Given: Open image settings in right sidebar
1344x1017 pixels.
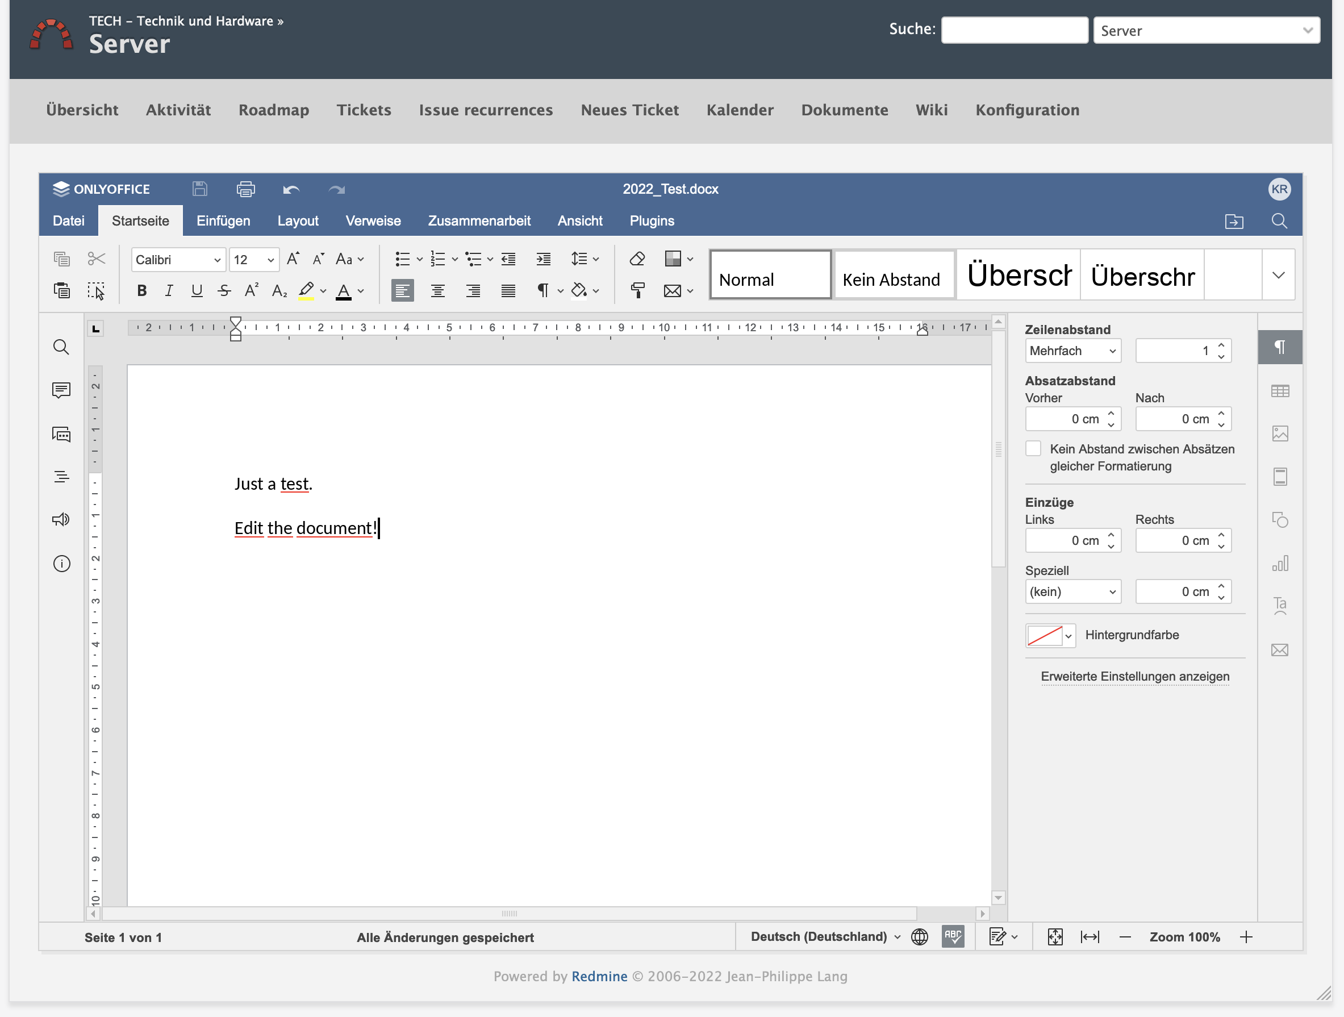Looking at the screenshot, I should tap(1280, 434).
